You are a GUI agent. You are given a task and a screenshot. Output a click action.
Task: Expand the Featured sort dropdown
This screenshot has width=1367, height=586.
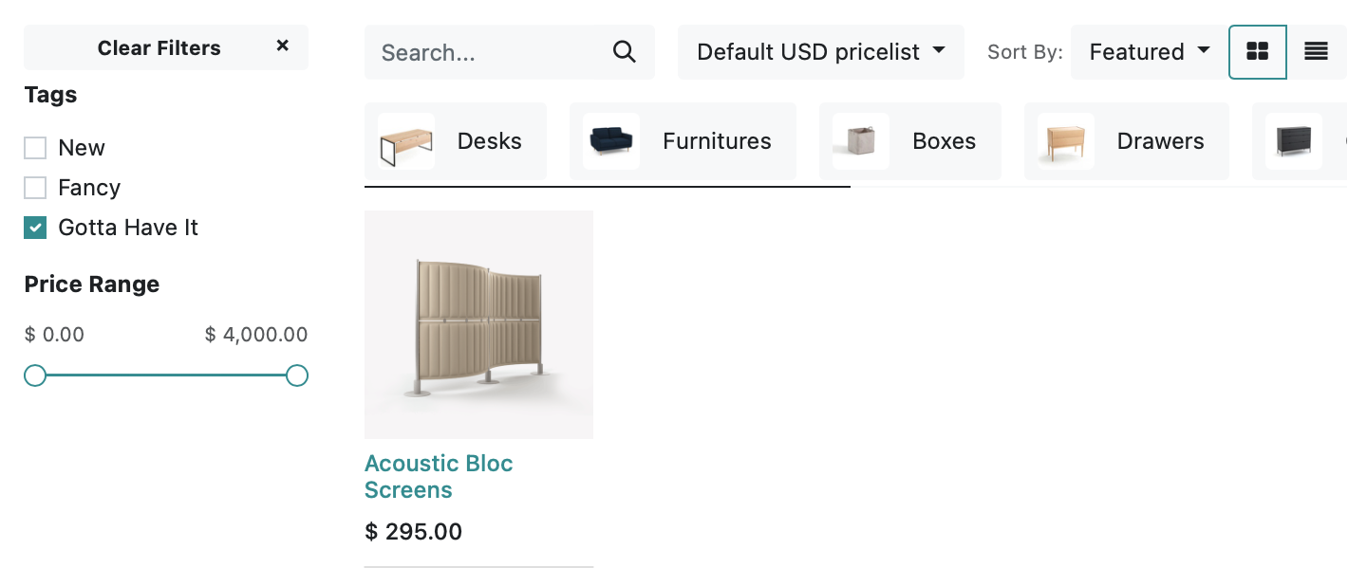[1149, 52]
